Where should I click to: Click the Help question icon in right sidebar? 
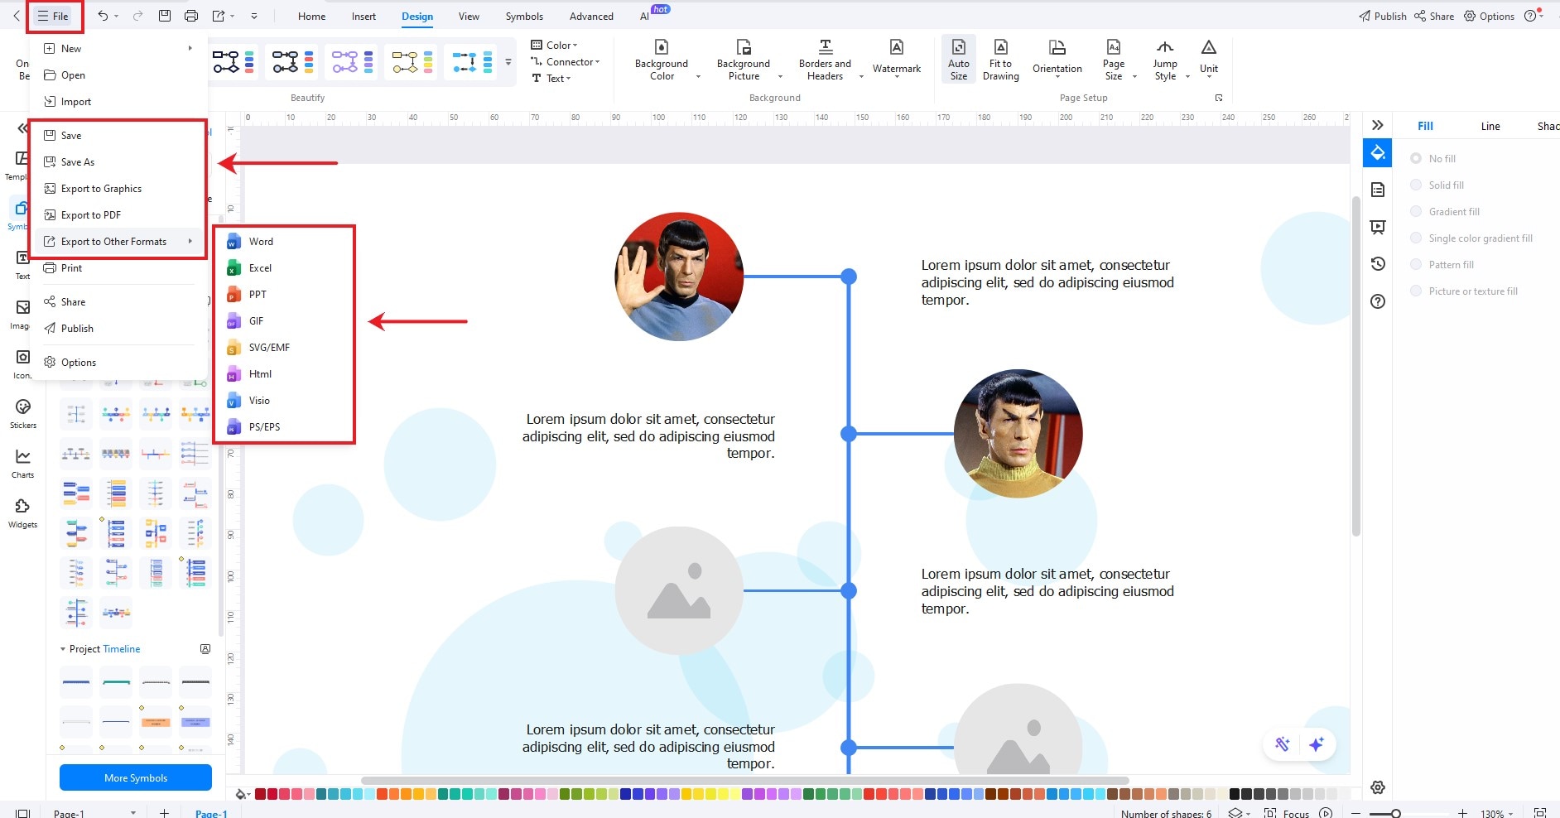tap(1378, 301)
